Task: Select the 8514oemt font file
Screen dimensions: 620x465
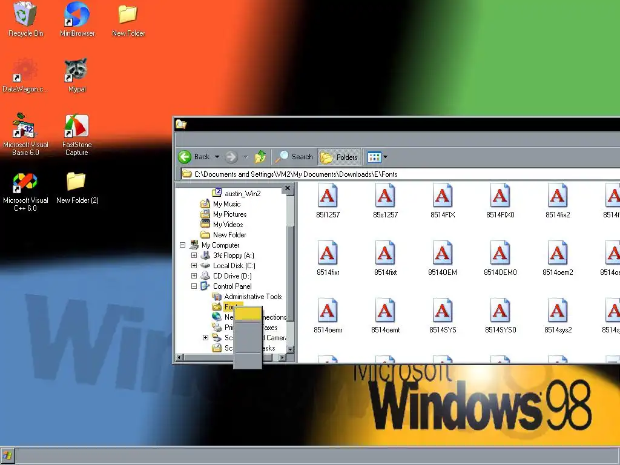Action: coord(385,315)
